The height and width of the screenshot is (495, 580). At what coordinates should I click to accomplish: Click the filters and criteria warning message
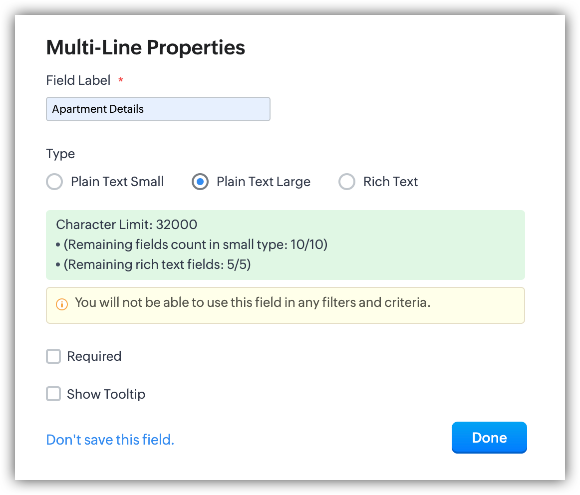(253, 302)
